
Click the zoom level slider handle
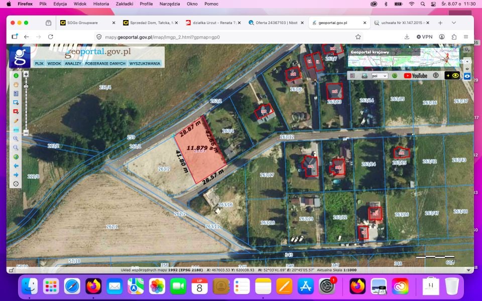(26, 87)
